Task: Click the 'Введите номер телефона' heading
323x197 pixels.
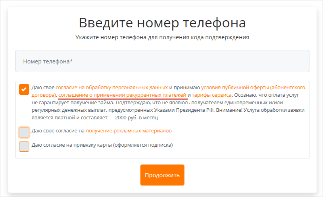Action: tap(162, 23)
